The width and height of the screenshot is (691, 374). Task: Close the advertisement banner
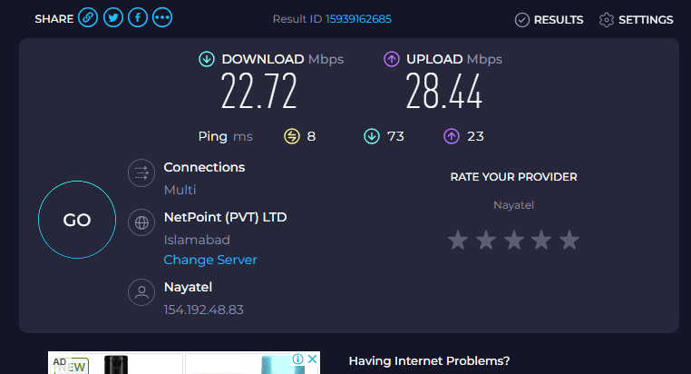pyautogui.click(x=313, y=359)
